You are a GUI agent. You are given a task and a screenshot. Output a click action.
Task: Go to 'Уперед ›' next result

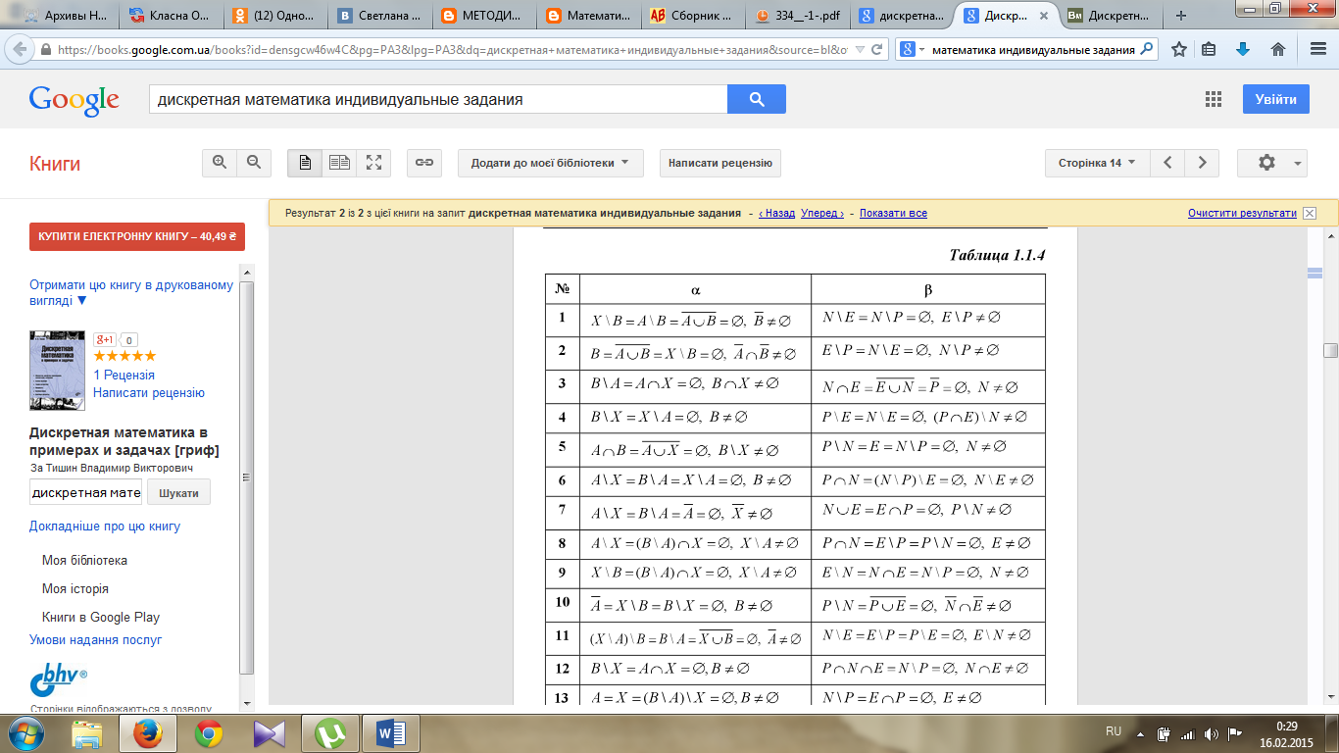point(821,213)
